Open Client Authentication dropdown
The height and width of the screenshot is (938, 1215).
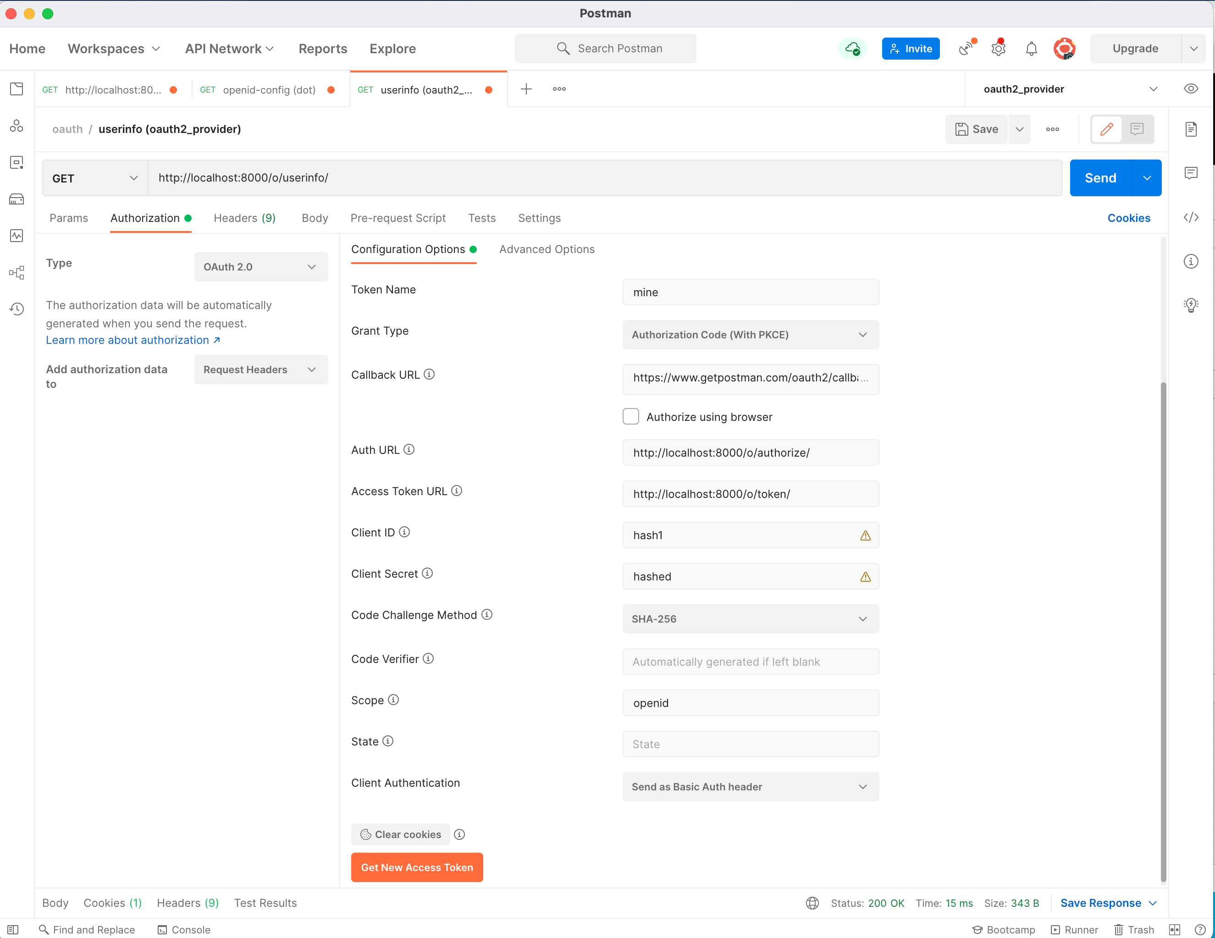pos(751,787)
